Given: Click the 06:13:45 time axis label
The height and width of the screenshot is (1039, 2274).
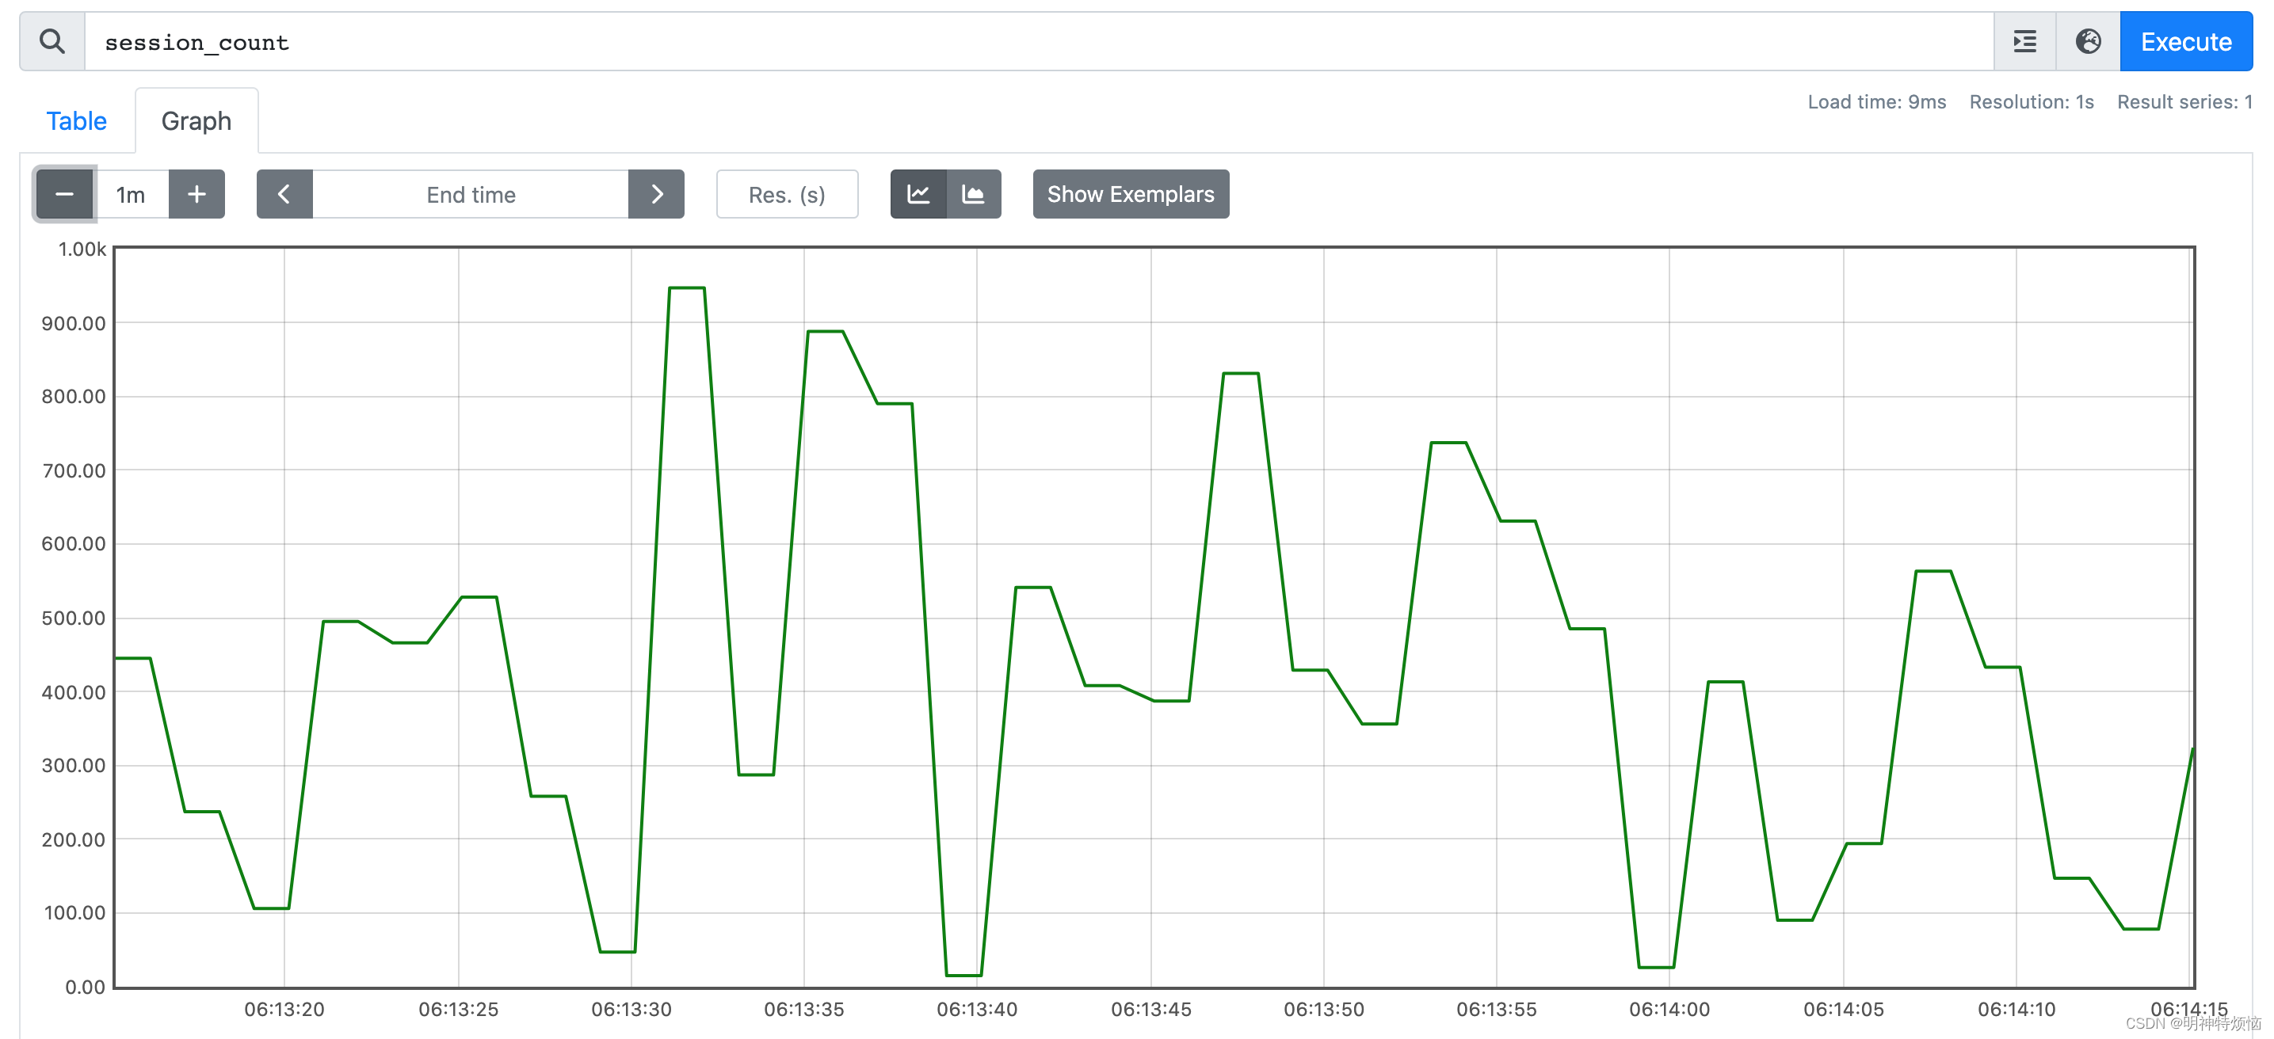Looking at the screenshot, I should [1151, 1009].
